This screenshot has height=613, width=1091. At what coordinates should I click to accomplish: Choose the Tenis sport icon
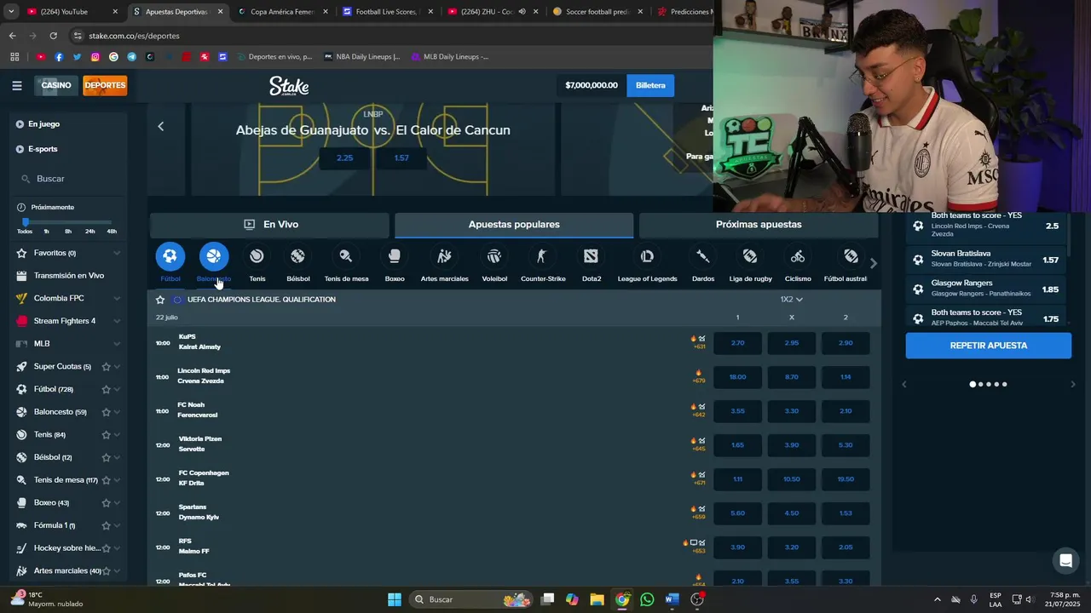[257, 256]
